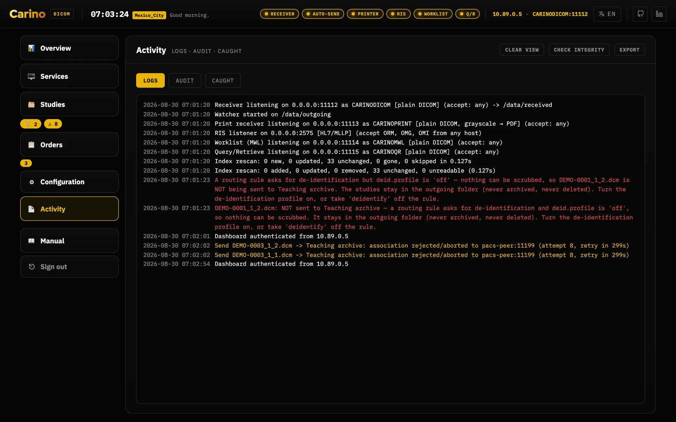Click the 07:02:01 Dashboard authenticated log line
The width and height of the screenshot is (676, 422).
pyautogui.click(x=281, y=236)
